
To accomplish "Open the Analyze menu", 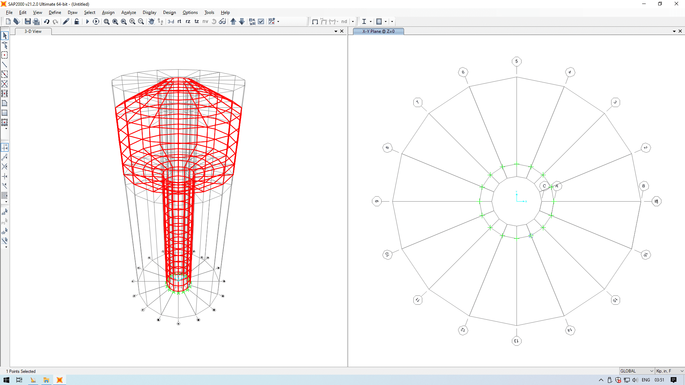I will tap(129, 12).
